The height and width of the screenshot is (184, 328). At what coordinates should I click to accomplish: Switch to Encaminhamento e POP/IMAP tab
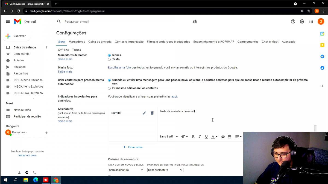tap(214, 42)
